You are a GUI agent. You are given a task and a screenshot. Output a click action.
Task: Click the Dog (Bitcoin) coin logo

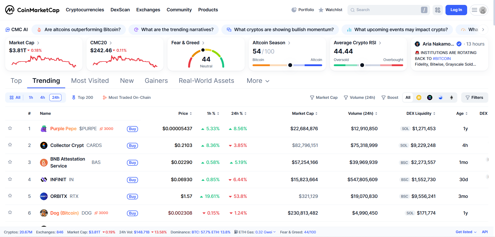point(44,213)
